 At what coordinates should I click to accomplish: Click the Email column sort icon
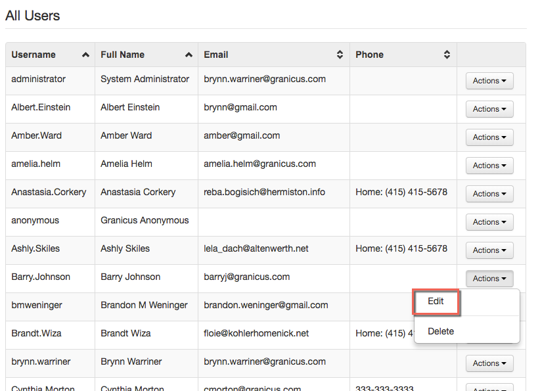[x=340, y=55]
